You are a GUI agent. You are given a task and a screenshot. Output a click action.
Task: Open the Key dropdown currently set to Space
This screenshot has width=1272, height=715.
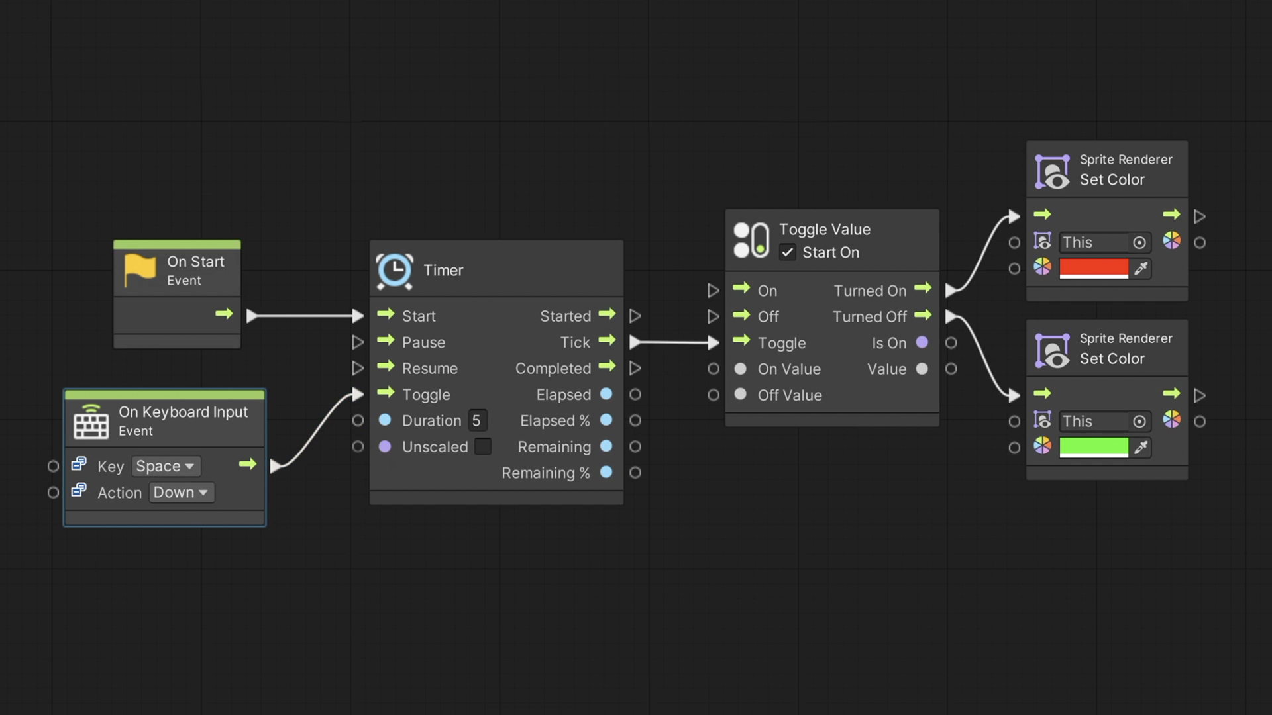[x=165, y=466]
